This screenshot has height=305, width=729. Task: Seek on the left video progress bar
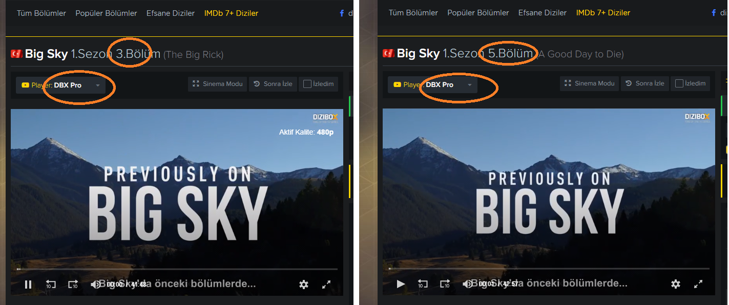pyautogui.click(x=177, y=269)
